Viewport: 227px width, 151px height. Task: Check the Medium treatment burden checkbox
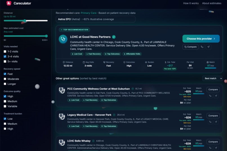pyautogui.click(x=5, y=124)
